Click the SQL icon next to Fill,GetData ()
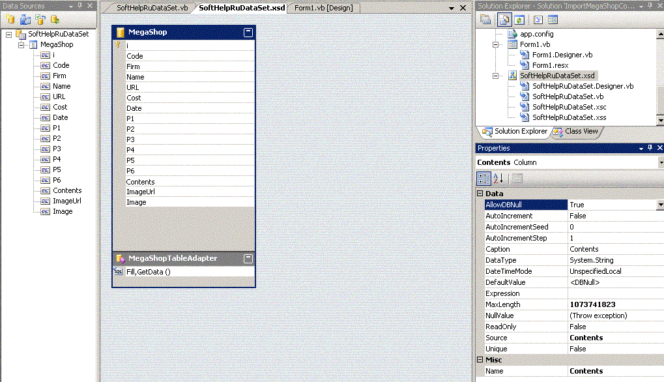The height and width of the screenshot is (382, 664). pos(118,271)
